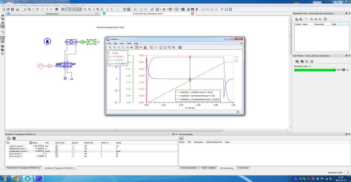351x182 pixels.
Task: Click the New file icon in the main toolbar
Action: point(3,9)
